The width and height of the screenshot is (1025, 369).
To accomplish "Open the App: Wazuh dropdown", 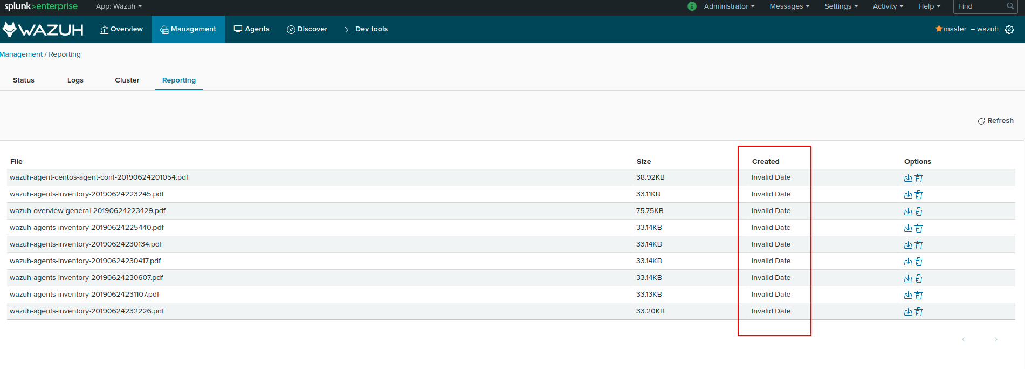I will pyautogui.click(x=119, y=6).
